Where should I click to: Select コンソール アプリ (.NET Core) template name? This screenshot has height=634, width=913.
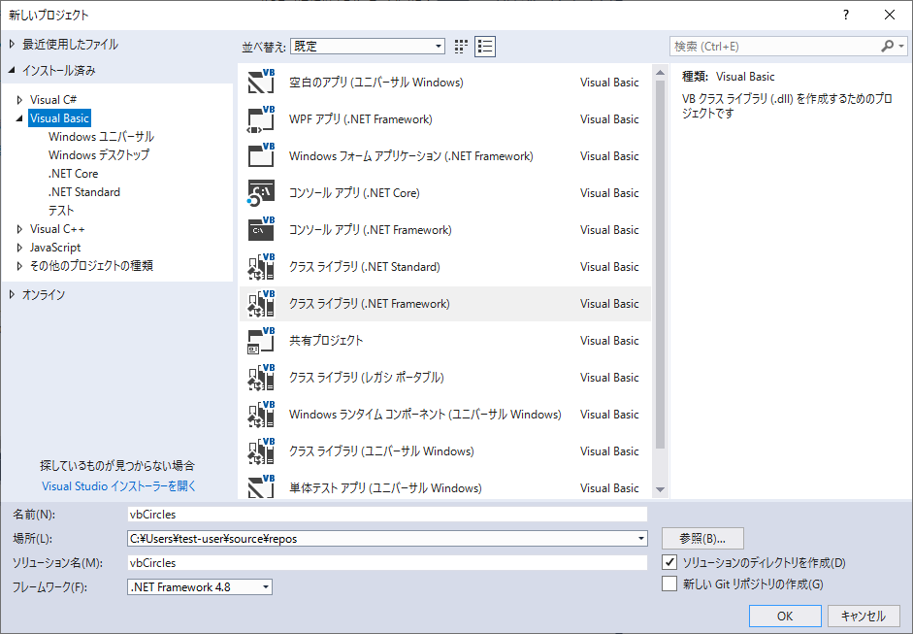tap(354, 193)
